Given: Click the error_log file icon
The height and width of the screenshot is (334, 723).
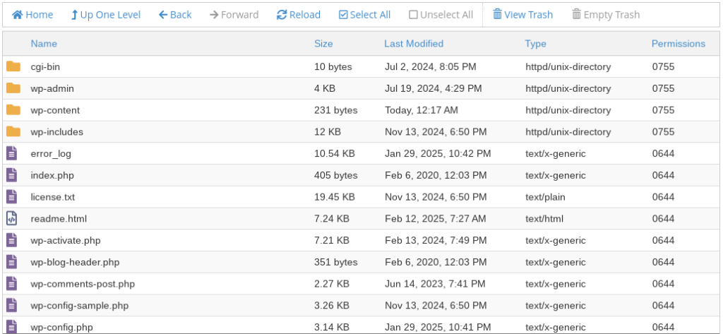Looking at the screenshot, I should 12,153.
